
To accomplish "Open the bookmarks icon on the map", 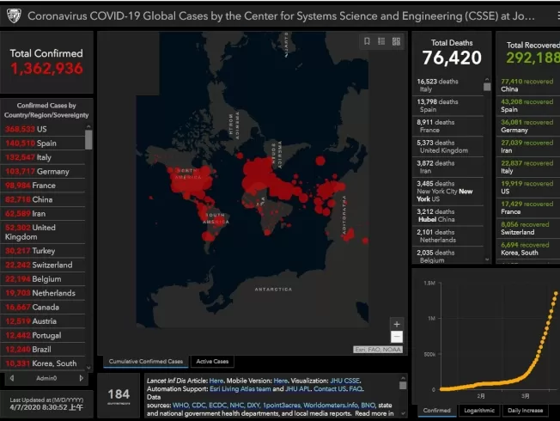I will pos(367,41).
